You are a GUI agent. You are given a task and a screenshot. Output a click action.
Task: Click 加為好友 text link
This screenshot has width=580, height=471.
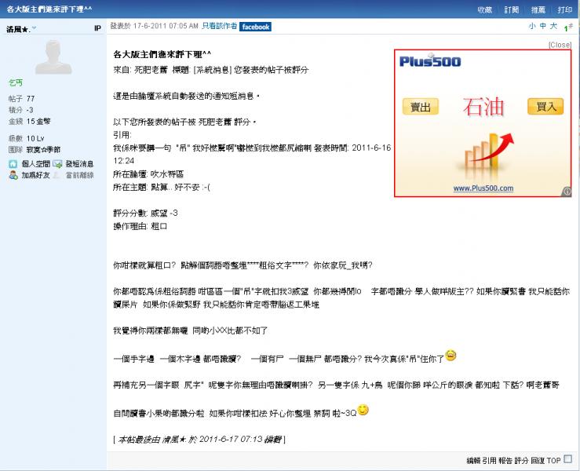[x=35, y=175]
